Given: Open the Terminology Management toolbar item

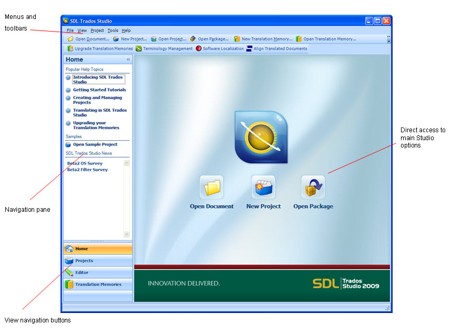Looking at the screenshot, I should click(164, 48).
